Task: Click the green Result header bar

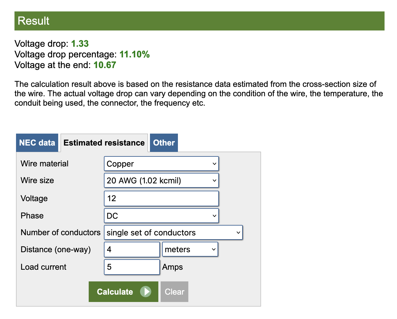Action: (199, 21)
